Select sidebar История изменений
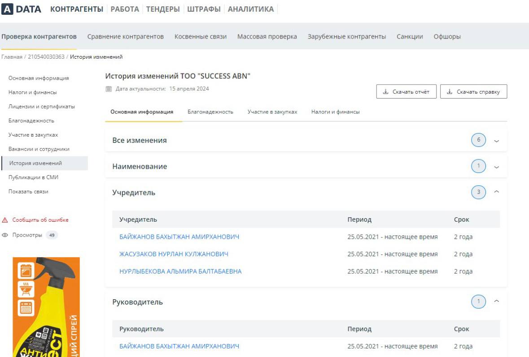The height and width of the screenshot is (357, 529). [44, 163]
